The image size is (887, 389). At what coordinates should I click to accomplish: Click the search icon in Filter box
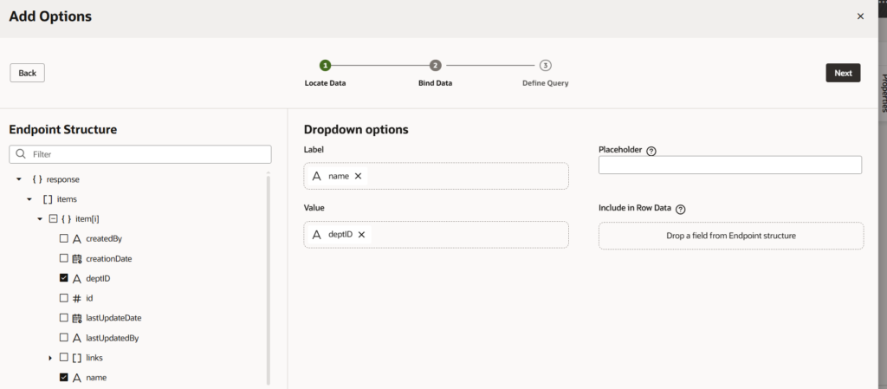(21, 154)
